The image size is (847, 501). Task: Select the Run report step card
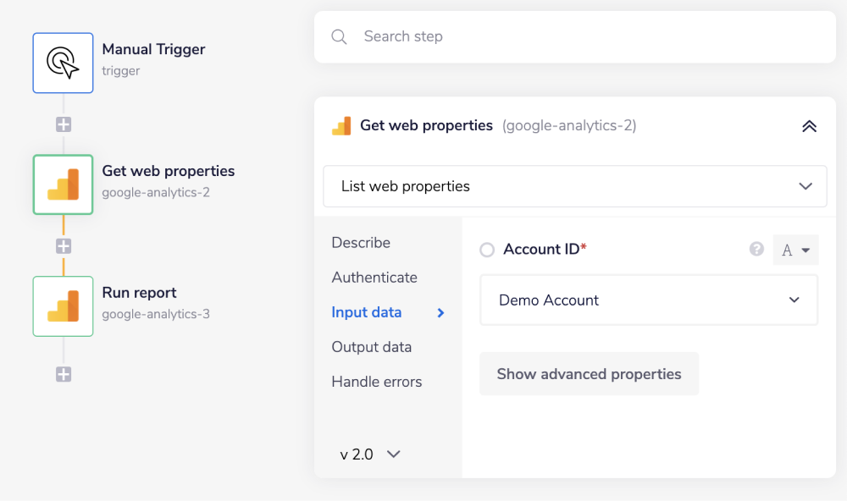coord(139,293)
